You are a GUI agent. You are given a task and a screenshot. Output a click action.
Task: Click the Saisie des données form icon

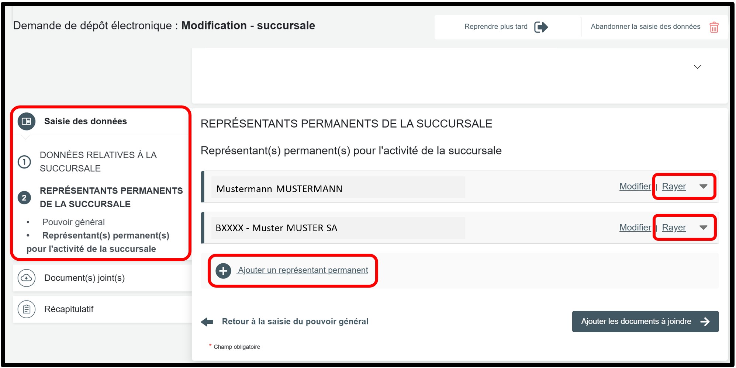27,121
